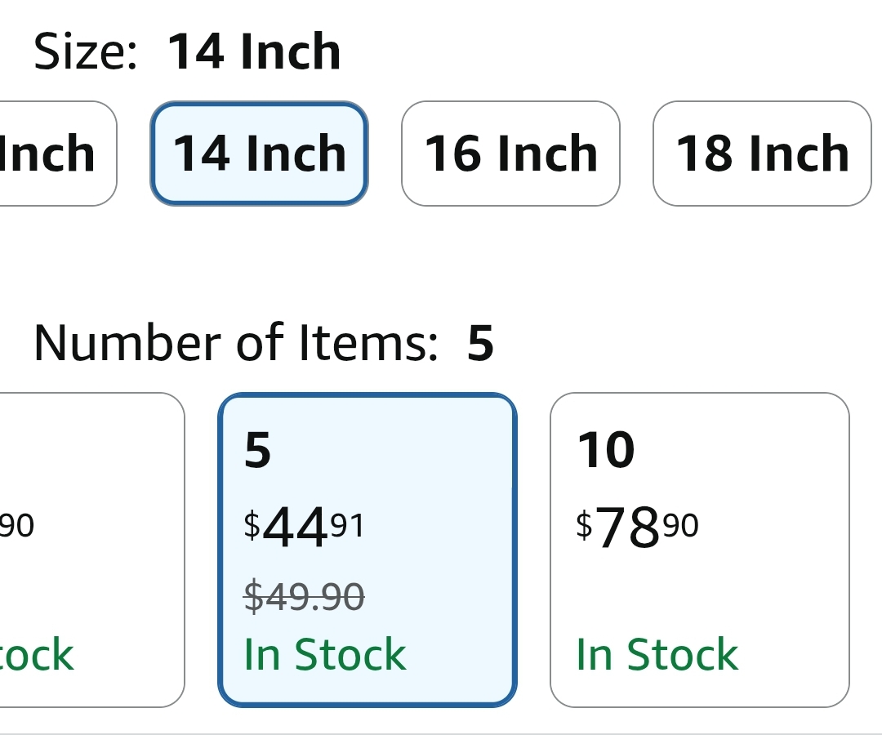Screen dimensions: 882x735
Task: Select the 14 Inch size option
Action: [260, 154]
